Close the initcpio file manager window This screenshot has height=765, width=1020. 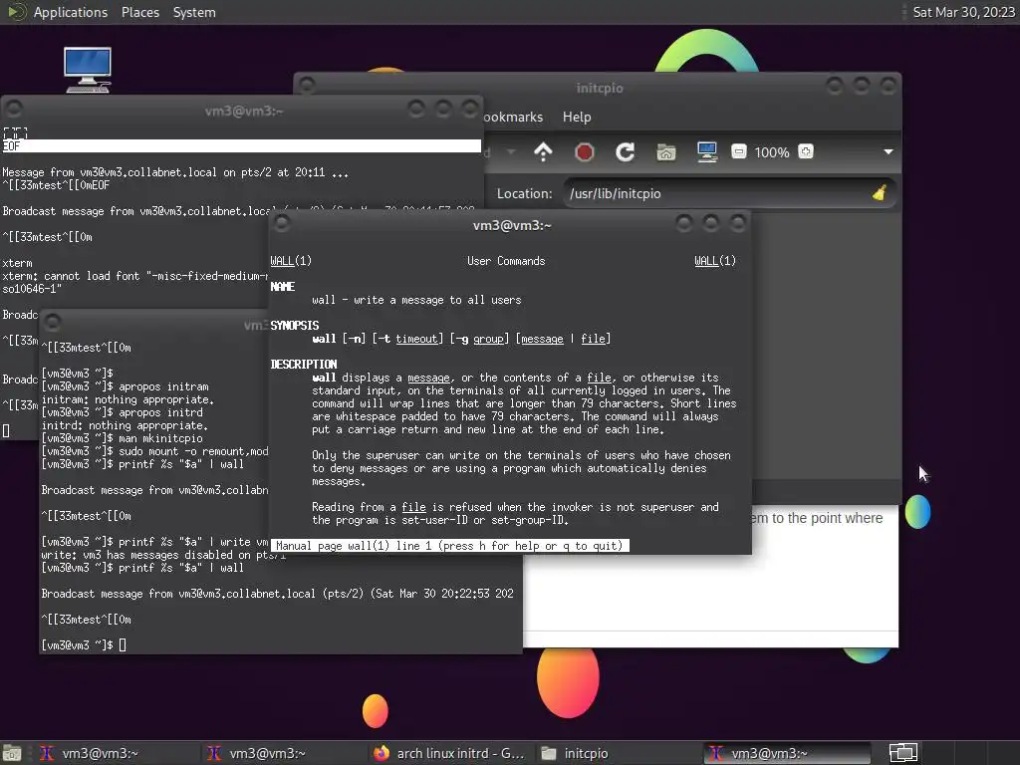coord(888,86)
